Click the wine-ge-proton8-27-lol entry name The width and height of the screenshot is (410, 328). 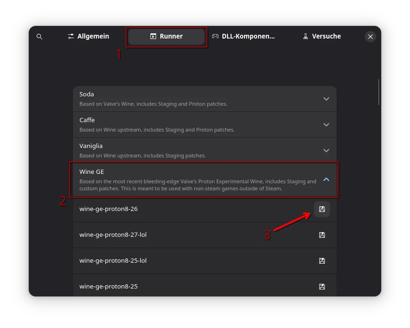113,235
